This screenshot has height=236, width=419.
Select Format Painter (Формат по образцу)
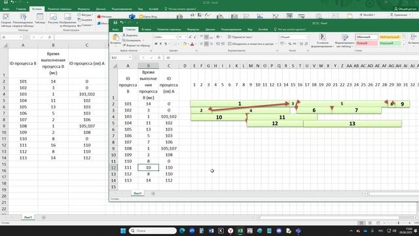click(136, 45)
